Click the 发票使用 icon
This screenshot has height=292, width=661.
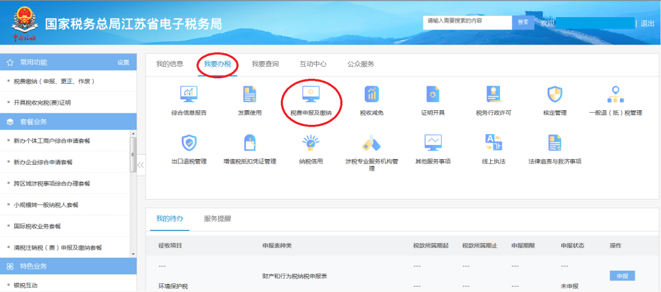point(250,95)
